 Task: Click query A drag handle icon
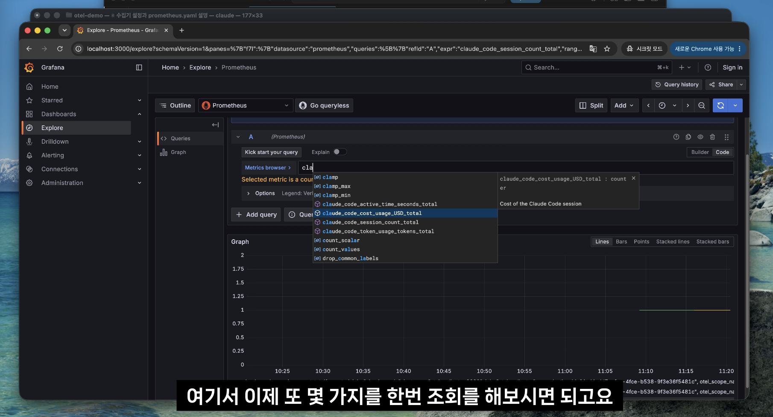(726, 137)
